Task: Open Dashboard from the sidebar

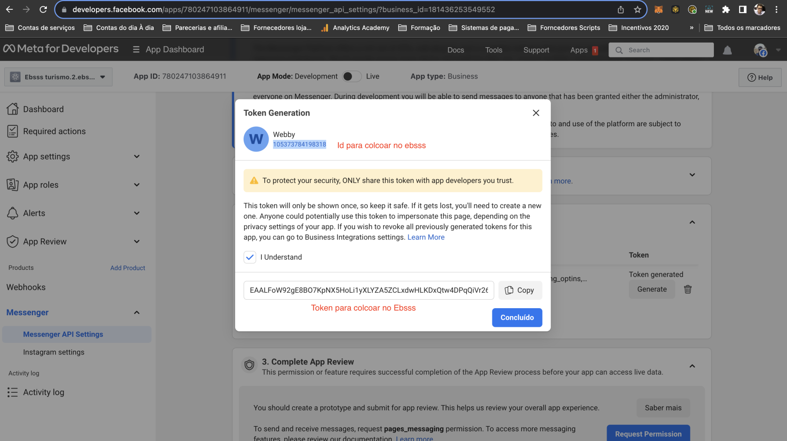Action: [x=43, y=109]
